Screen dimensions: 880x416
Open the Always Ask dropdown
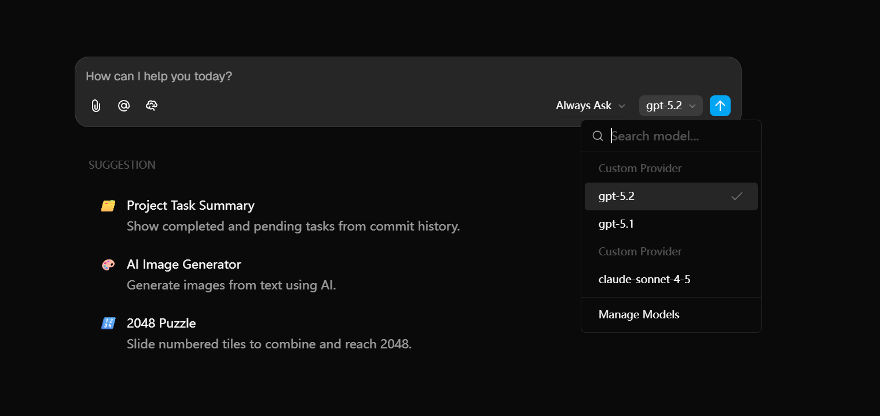[591, 106]
